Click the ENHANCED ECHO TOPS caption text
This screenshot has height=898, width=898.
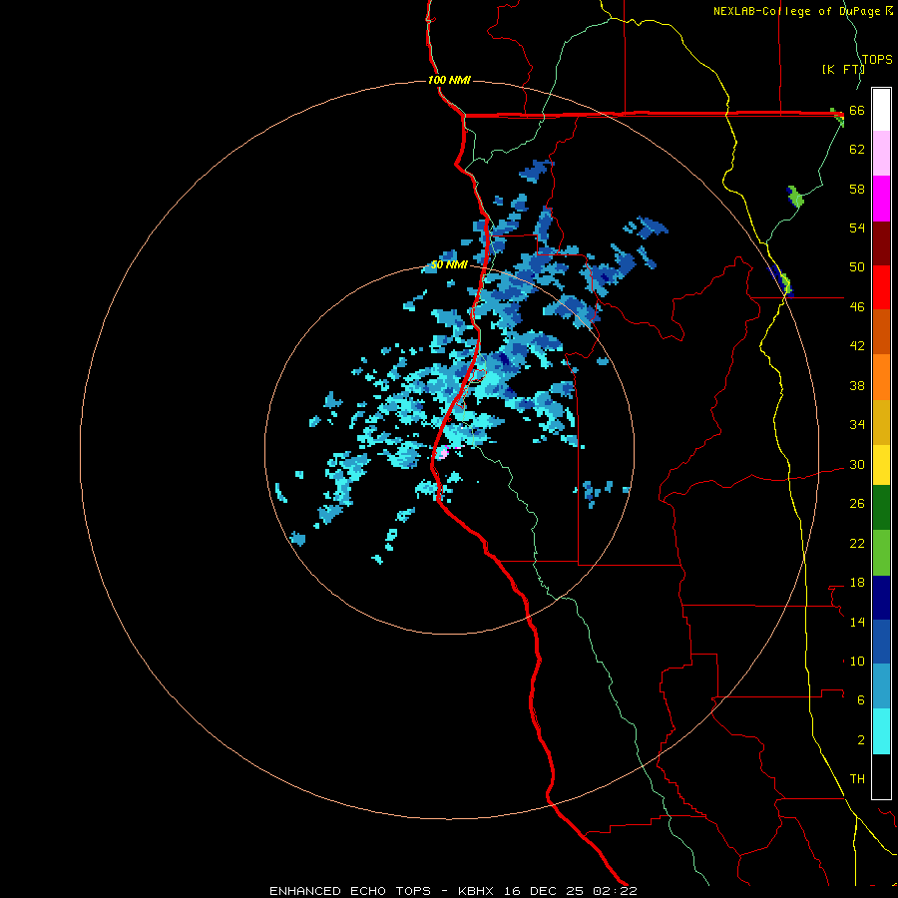(x=350, y=891)
